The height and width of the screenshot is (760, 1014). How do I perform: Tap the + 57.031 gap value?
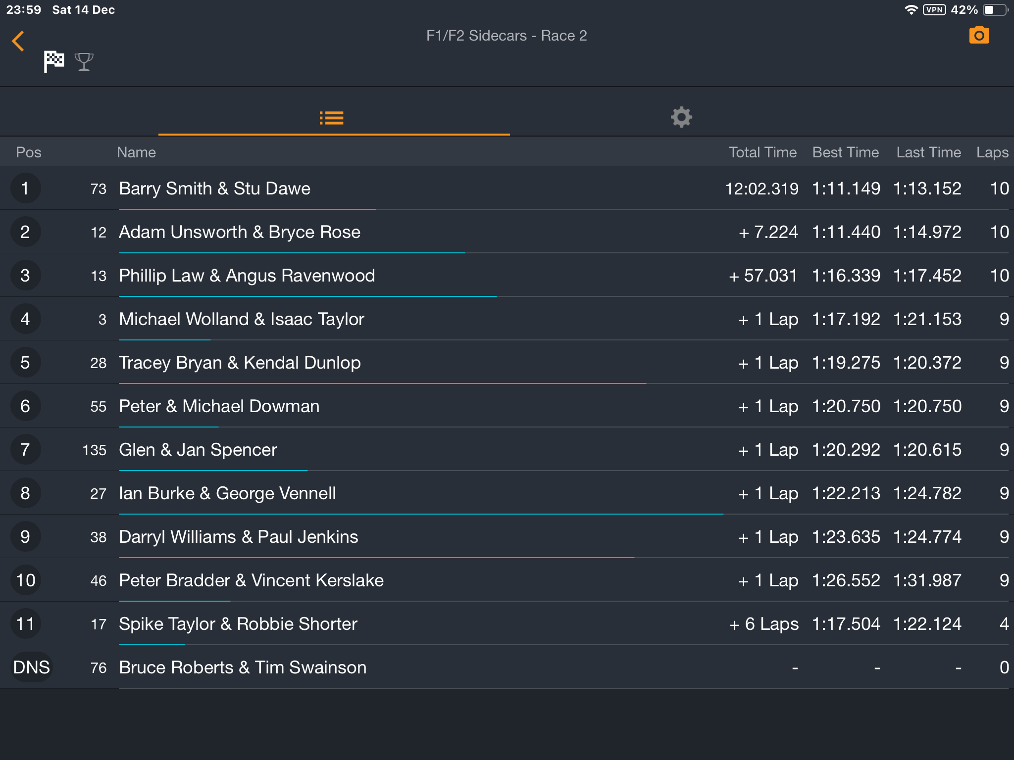coord(763,276)
